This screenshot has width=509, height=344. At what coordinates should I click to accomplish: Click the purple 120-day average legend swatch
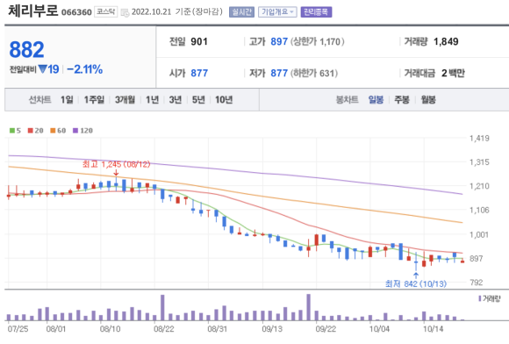click(75, 131)
